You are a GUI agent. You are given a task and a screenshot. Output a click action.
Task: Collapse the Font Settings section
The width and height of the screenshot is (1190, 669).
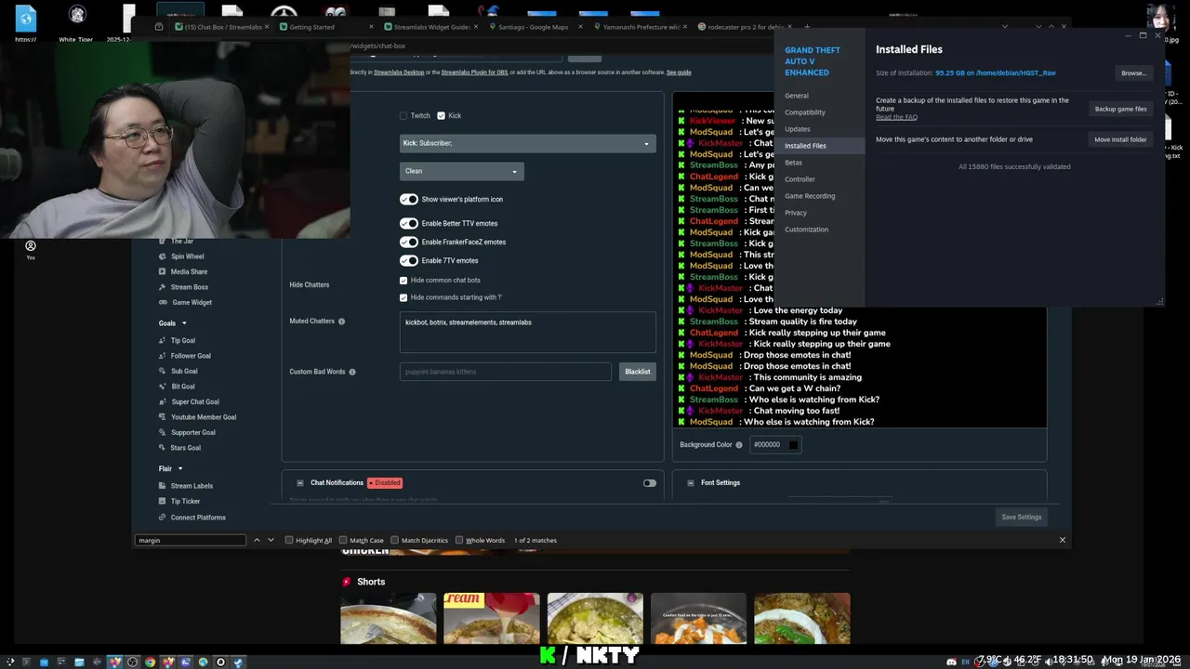click(x=691, y=483)
